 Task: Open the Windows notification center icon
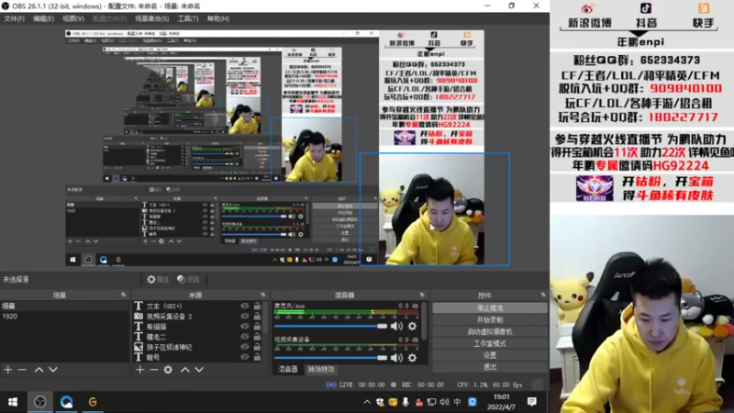532,402
